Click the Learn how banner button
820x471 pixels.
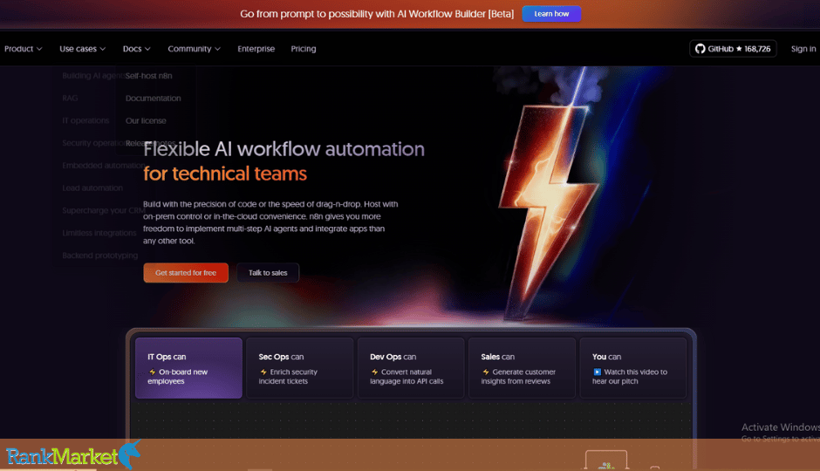point(551,14)
